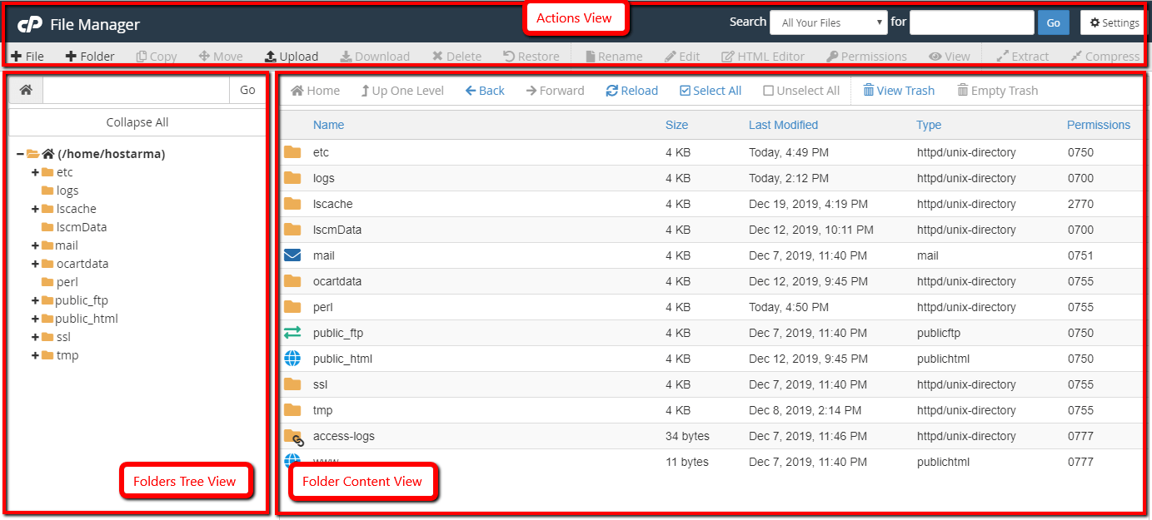This screenshot has height=520, width=1152.
Task: Open the Upload dialog
Action: click(292, 57)
